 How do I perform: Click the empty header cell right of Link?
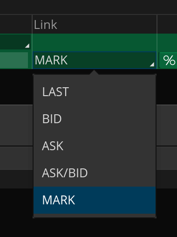pyautogui.click(x=167, y=24)
